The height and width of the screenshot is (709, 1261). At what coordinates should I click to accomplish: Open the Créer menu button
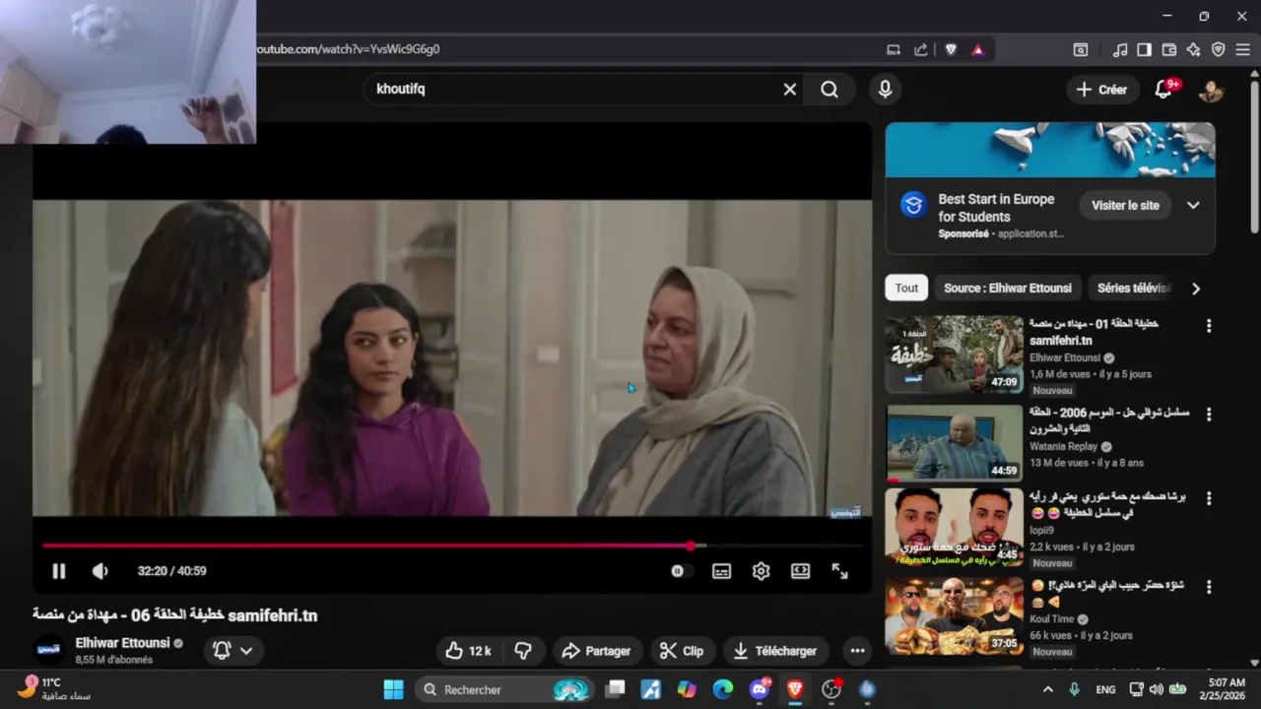click(x=1102, y=90)
